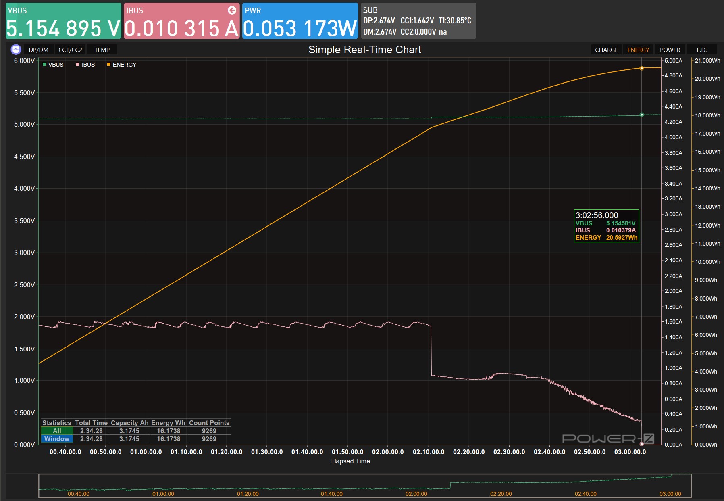Enable the CHARGE curve button

coord(606,50)
